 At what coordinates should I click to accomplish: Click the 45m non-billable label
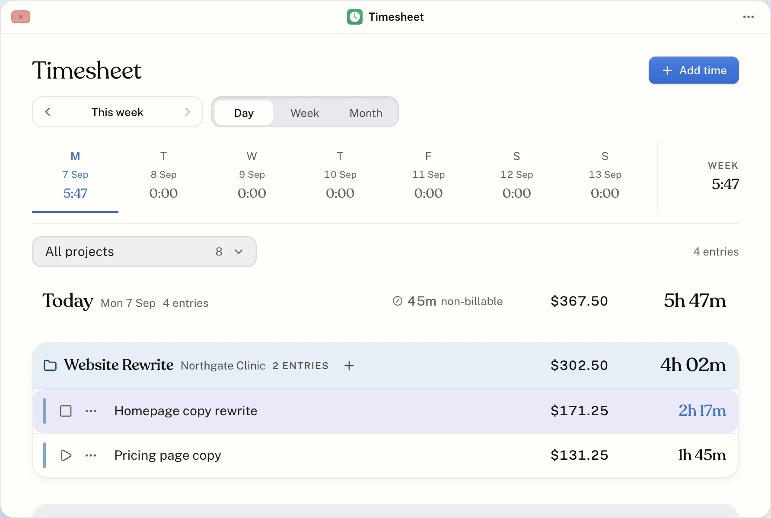click(x=455, y=301)
